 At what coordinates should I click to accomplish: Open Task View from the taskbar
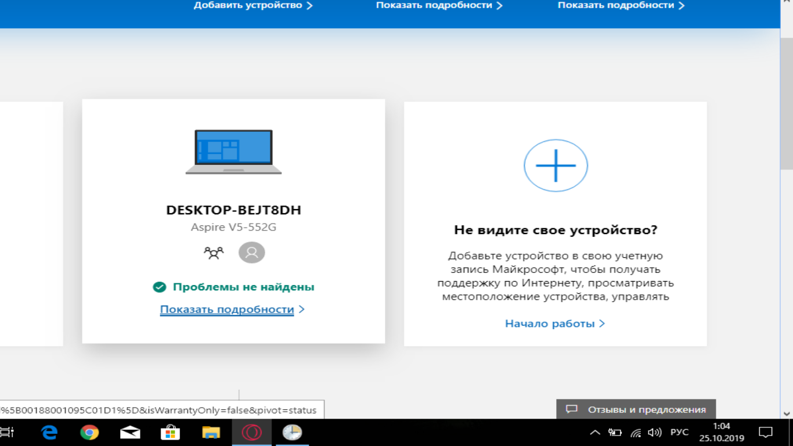coord(7,432)
